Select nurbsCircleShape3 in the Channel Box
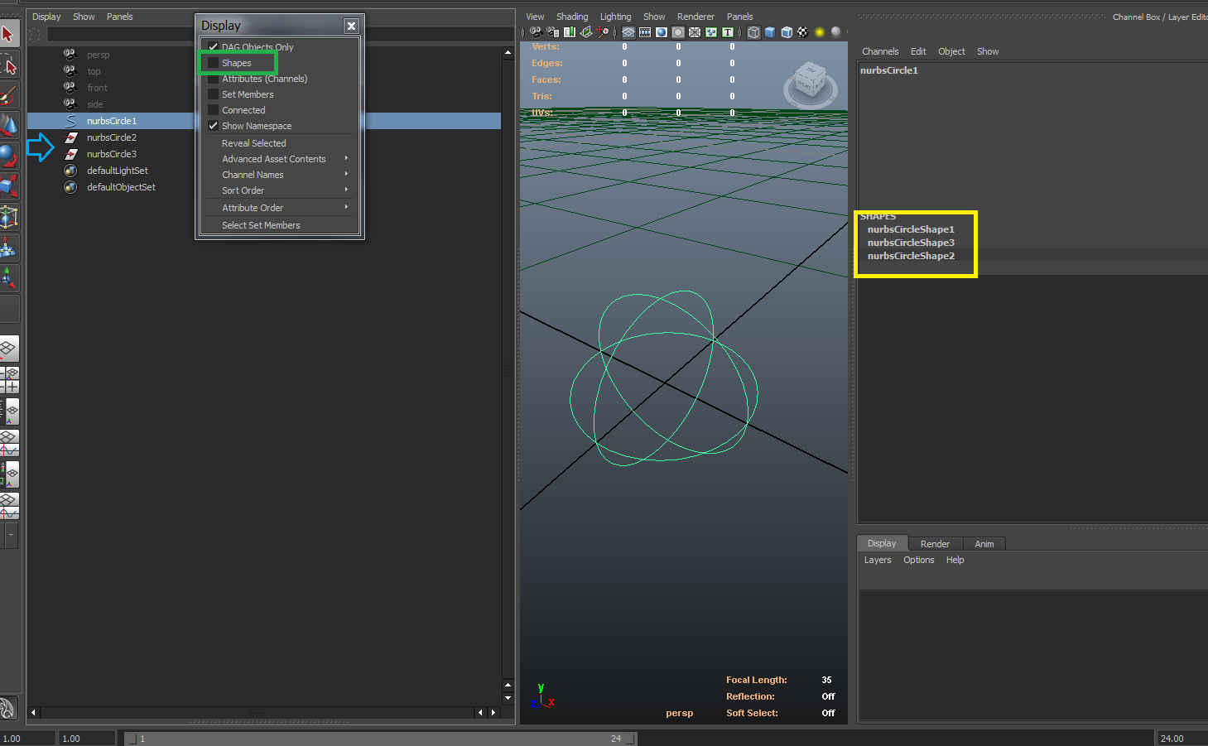 click(911, 243)
